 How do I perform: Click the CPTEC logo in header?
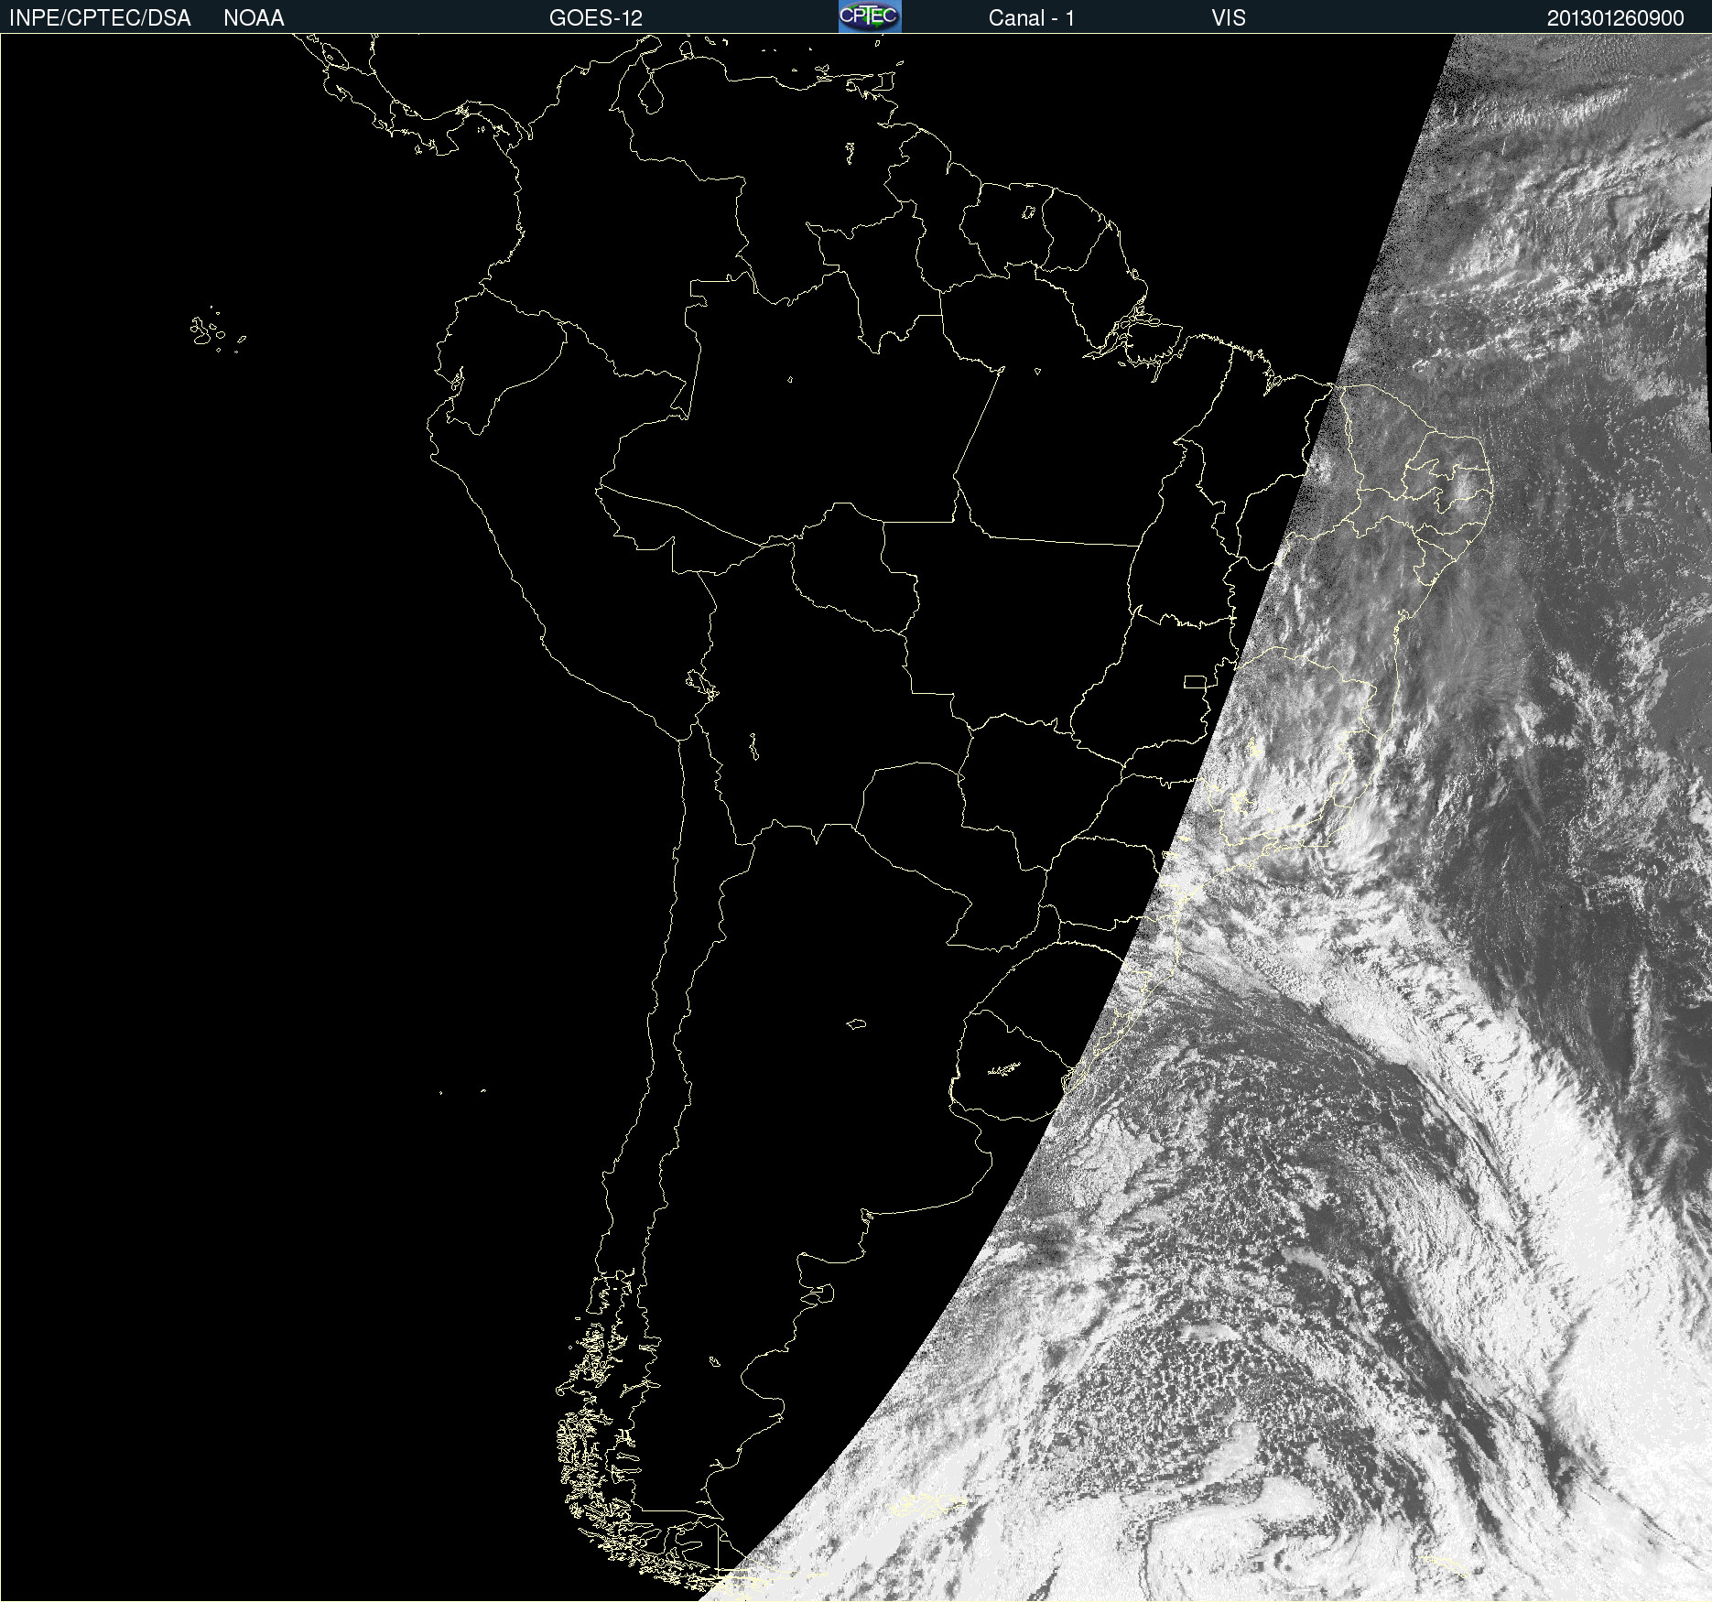click(870, 16)
